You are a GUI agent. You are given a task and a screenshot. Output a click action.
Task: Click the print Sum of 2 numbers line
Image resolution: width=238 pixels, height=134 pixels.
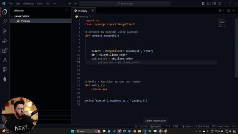point(116,100)
